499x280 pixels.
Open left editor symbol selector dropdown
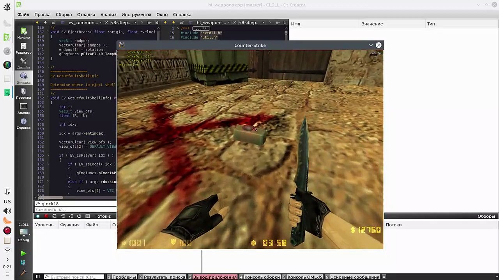coord(124,23)
